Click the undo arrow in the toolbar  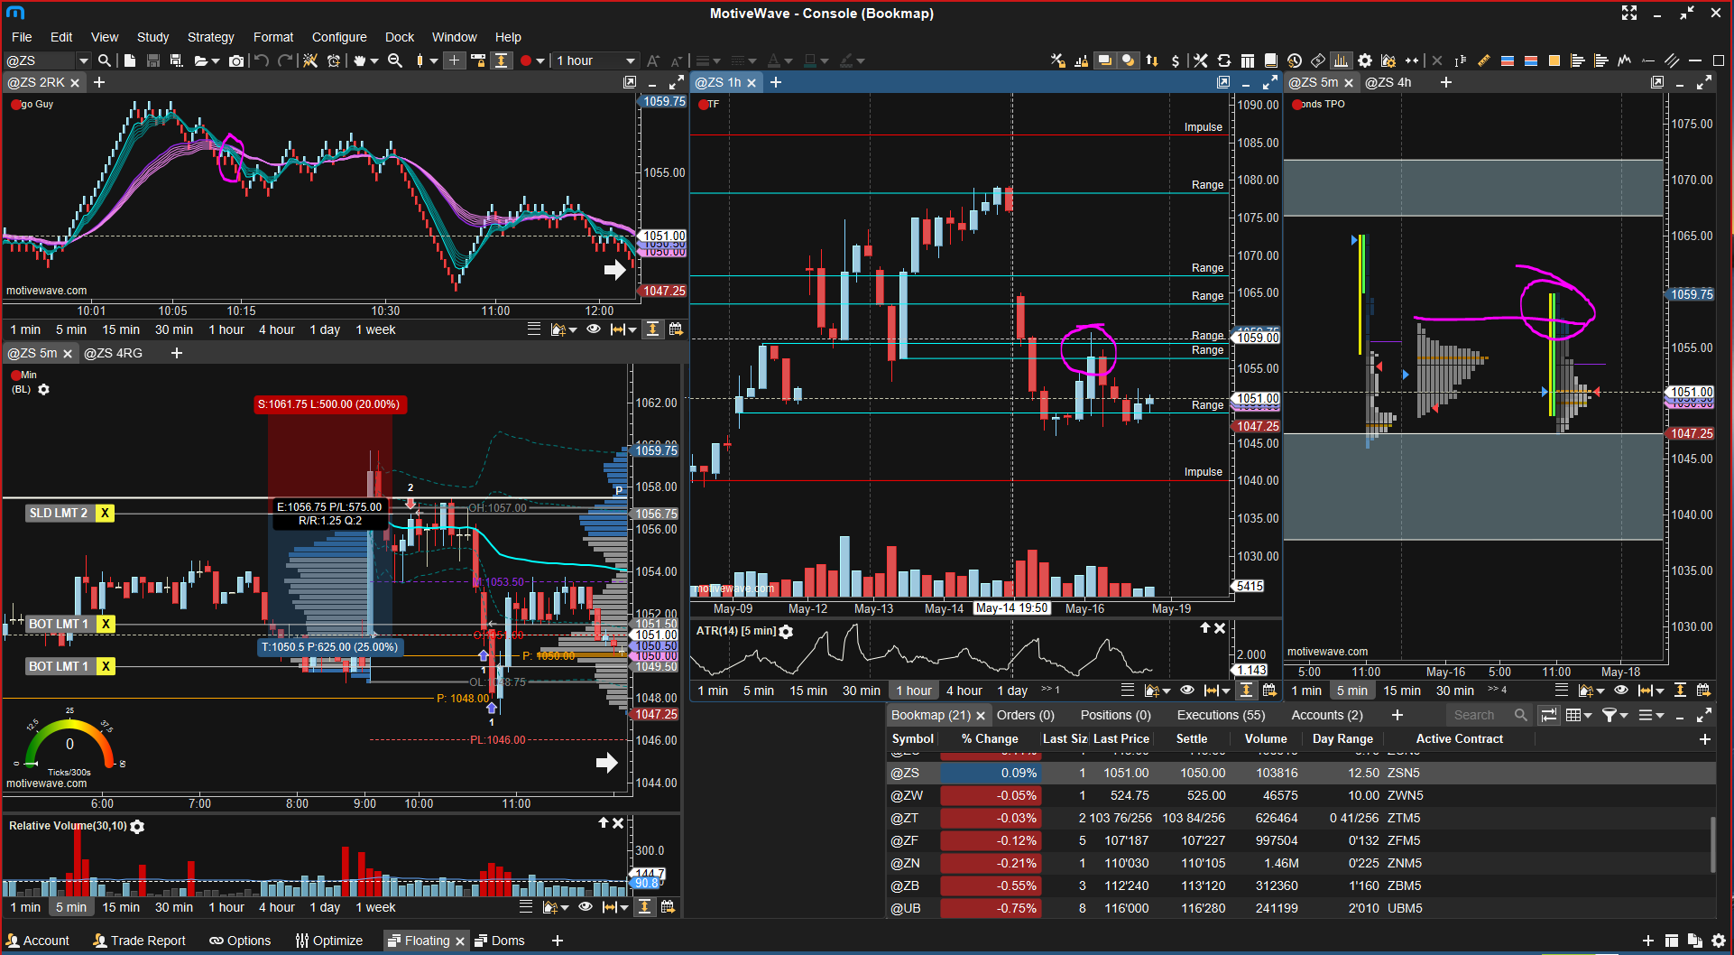tap(262, 60)
